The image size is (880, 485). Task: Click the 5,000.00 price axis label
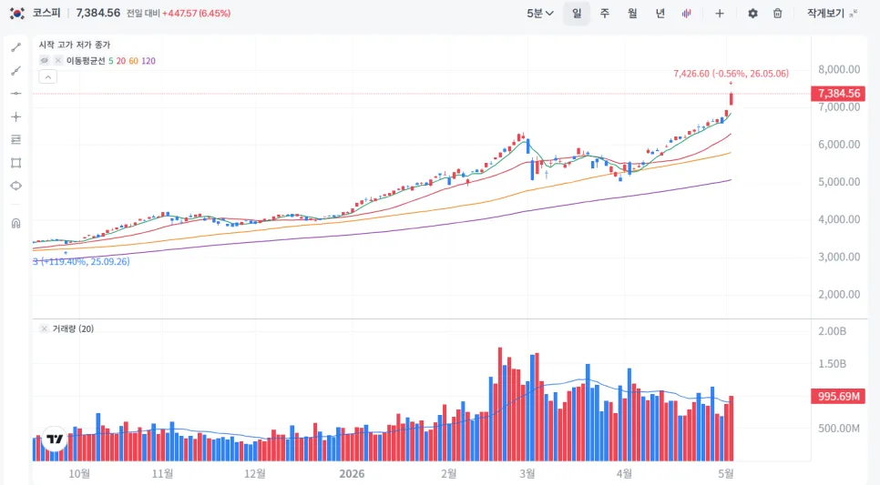(x=839, y=182)
